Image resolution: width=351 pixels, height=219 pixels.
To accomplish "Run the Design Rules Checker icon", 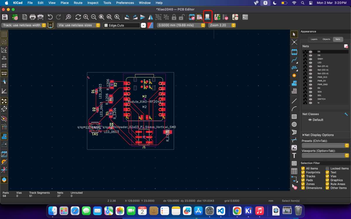I will pyautogui.click(x=225, y=17).
